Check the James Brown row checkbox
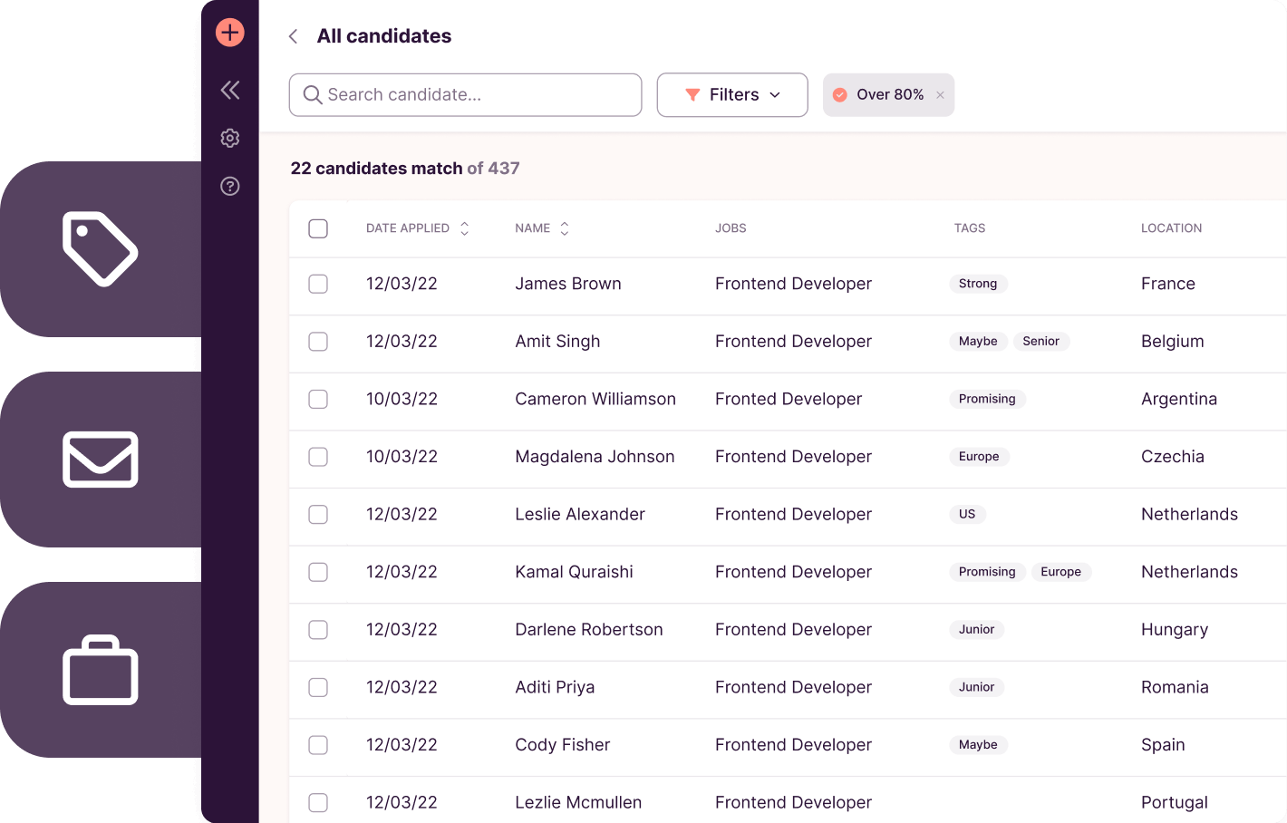Image resolution: width=1287 pixels, height=823 pixels. point(318,284)
